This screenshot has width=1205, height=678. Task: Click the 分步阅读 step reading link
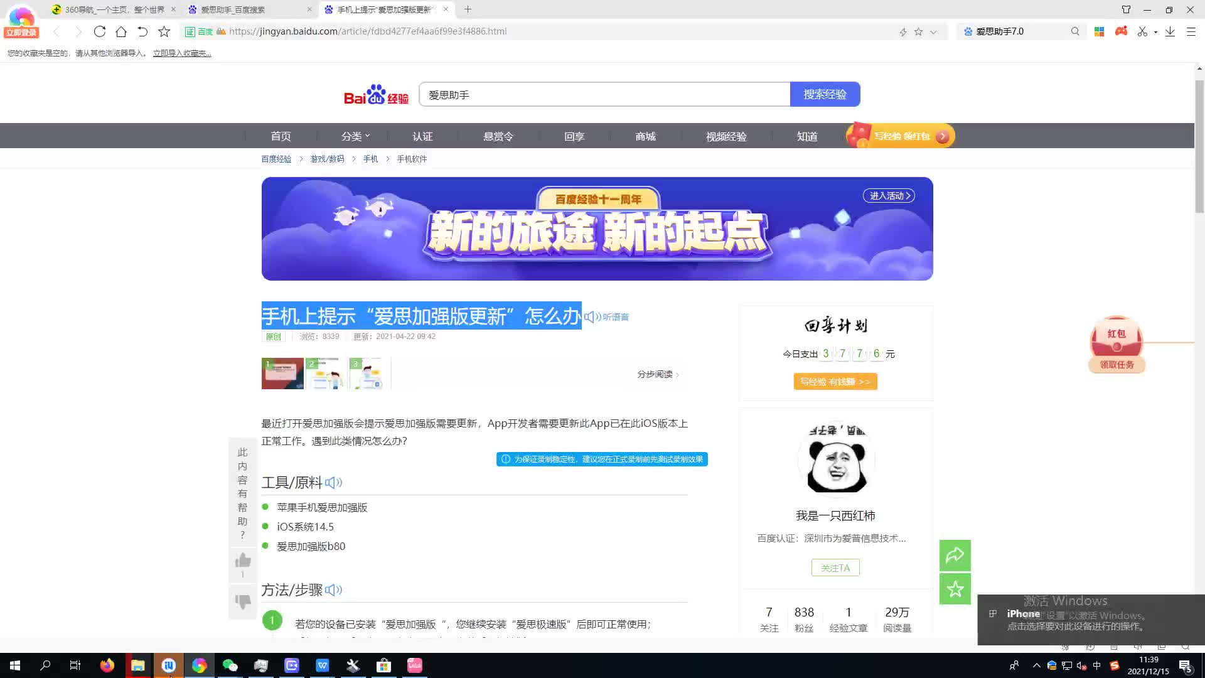pos(658,374)
